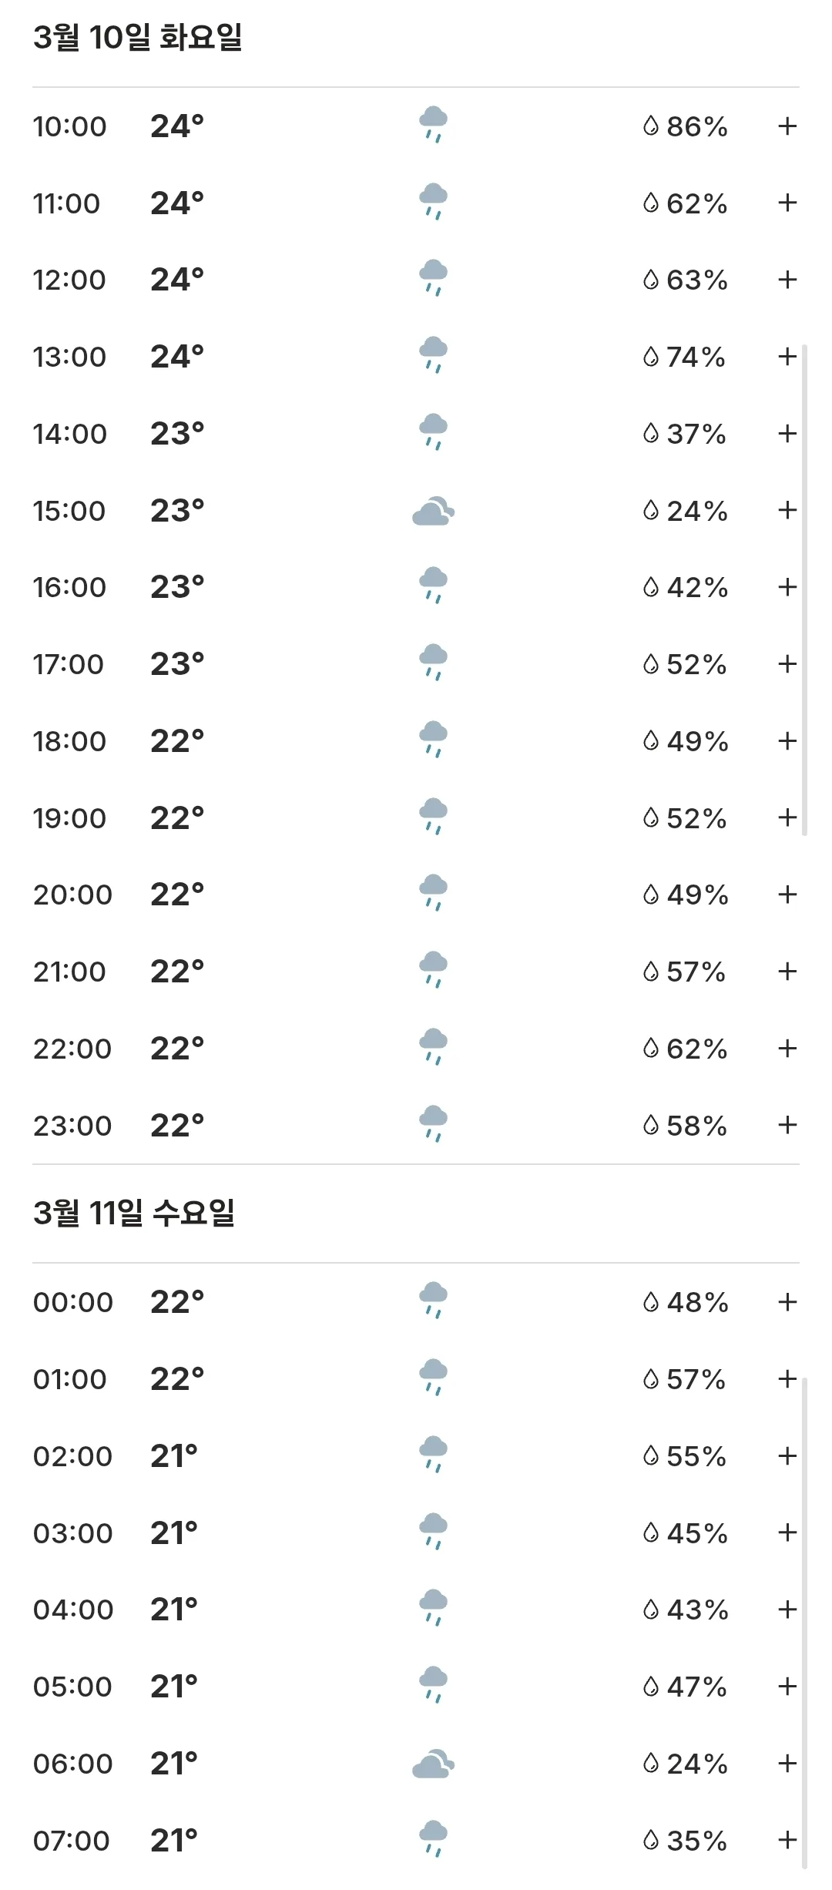Open details for the 16:00 forecast

pos(787,587)
